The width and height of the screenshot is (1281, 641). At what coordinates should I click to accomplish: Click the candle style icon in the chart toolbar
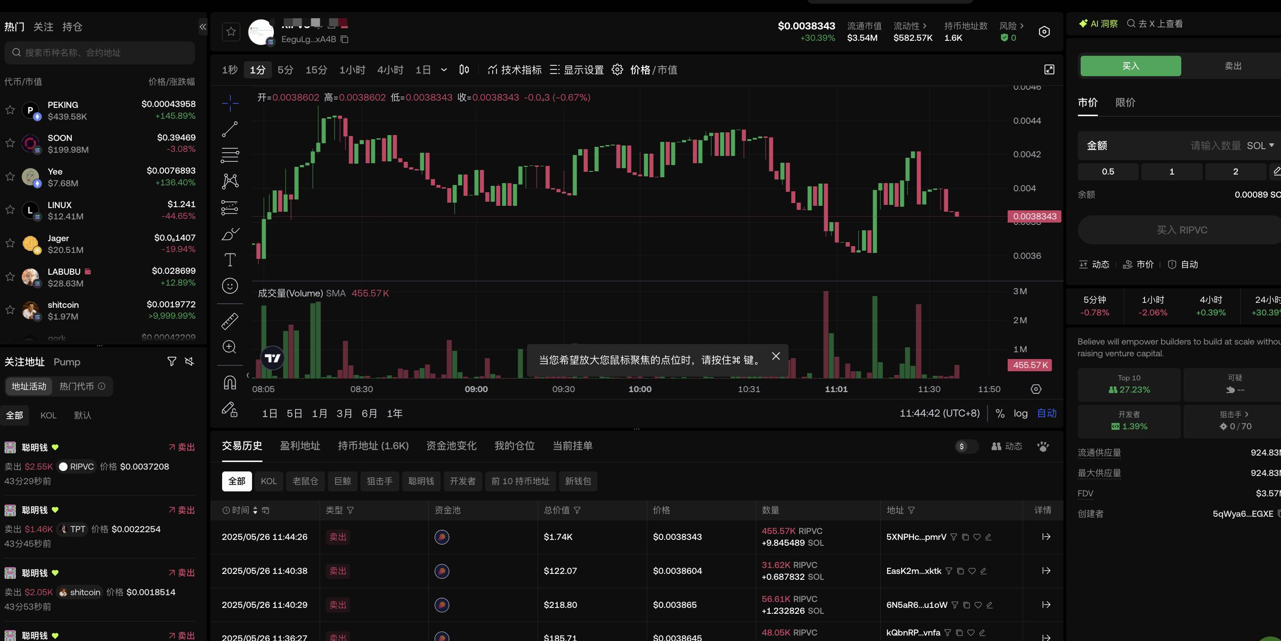463,70
